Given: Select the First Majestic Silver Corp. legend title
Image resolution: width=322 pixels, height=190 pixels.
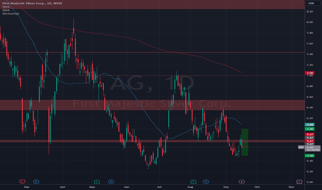Looking at the screenshot, I should coord(32,3).
